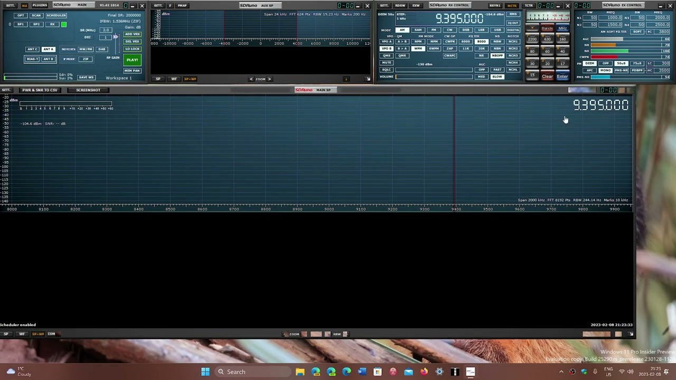This screenshot has width=676, height=380.
Task: Click the Aux SP resize arrow icon
Action: (x=368, y=79)
